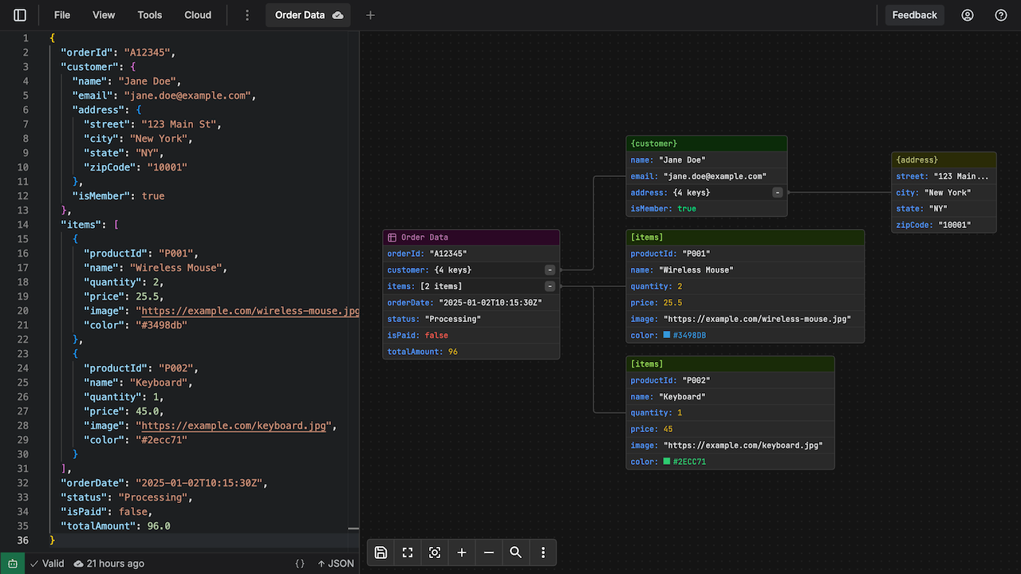Open the help question mark icon
1021x574 pixels.
[1001, 15]
